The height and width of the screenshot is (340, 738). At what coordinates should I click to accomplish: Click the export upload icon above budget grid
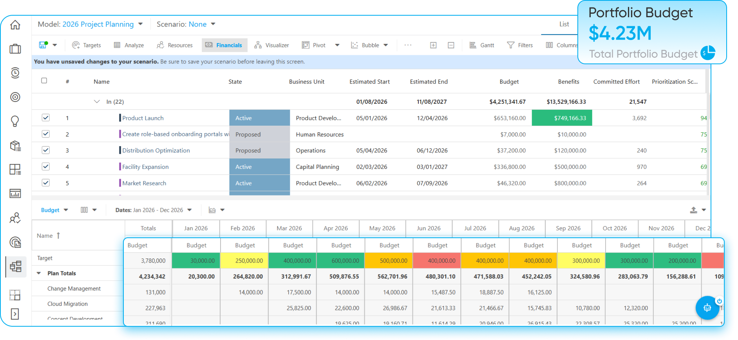(693, 210)
